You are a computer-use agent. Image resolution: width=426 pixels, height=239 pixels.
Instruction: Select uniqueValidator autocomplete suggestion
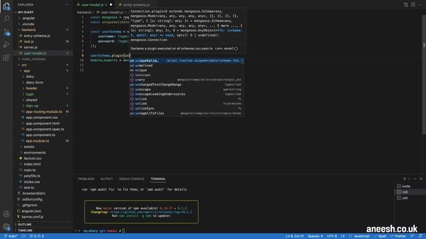pyautogui.click(x=186, y=60)
